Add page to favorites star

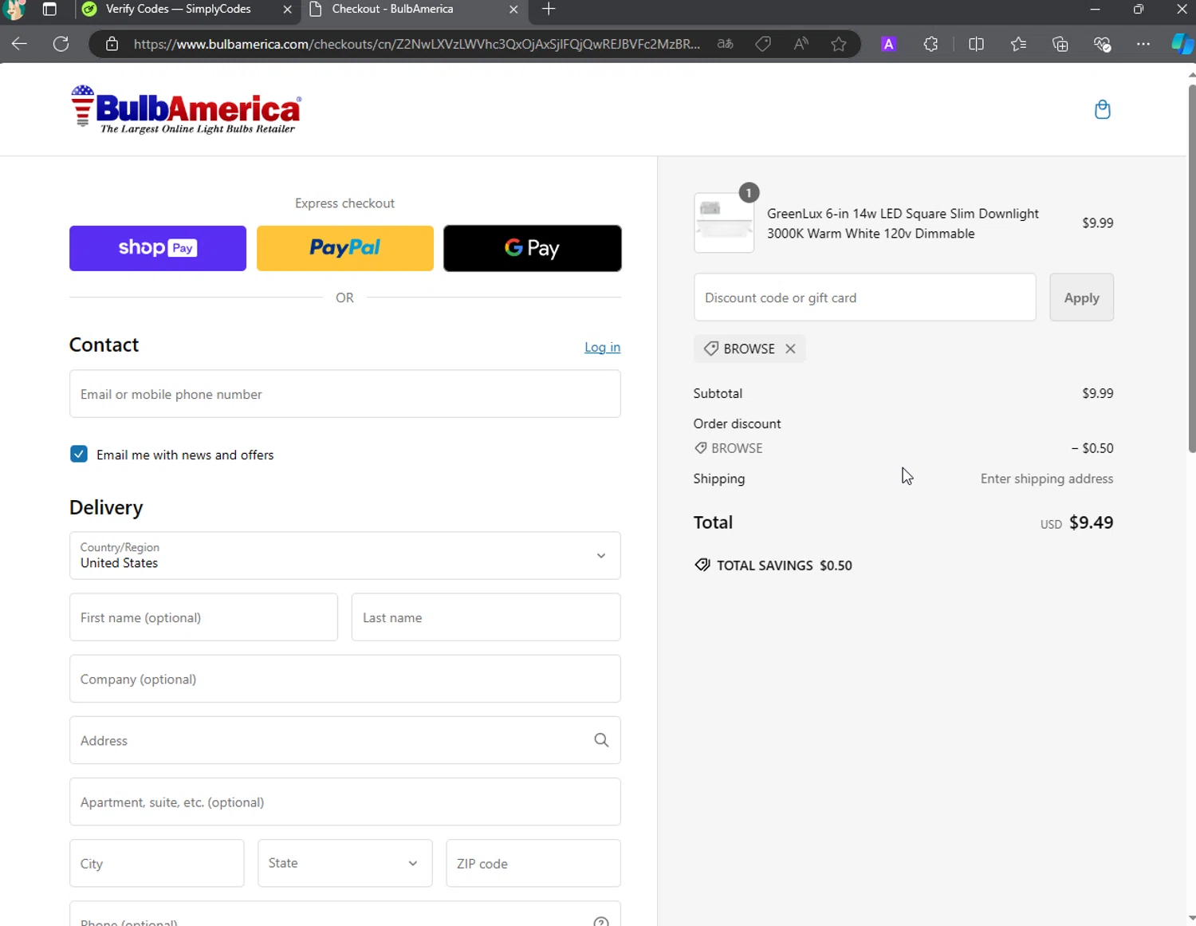click(x=838, y=44)
